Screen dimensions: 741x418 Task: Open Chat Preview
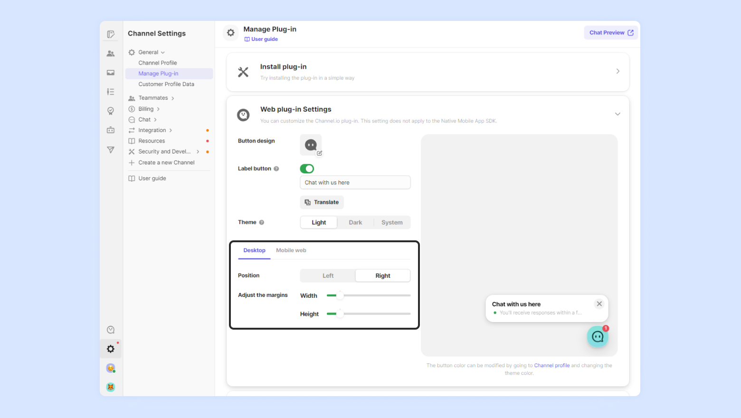click(x=611, y=33)
